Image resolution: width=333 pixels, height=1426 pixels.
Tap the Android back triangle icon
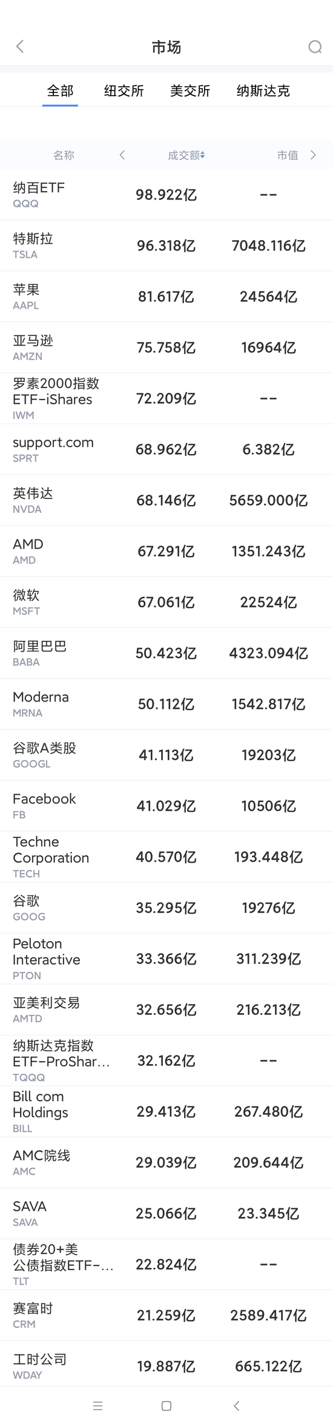coord(237,1405)
